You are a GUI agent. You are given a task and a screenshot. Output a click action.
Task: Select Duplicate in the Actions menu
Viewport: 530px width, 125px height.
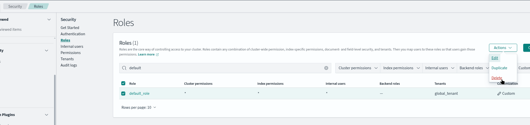pos(499,68)
